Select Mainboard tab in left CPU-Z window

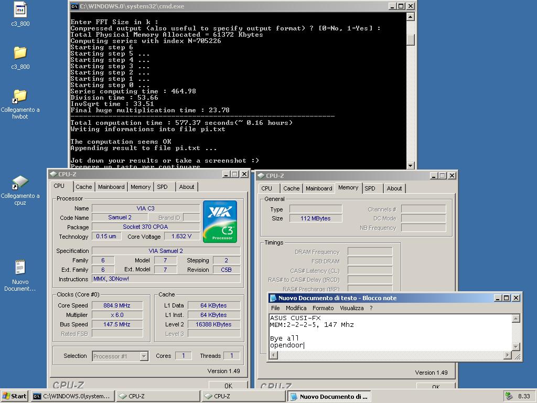pyautogui.click(x=111, y=187)
